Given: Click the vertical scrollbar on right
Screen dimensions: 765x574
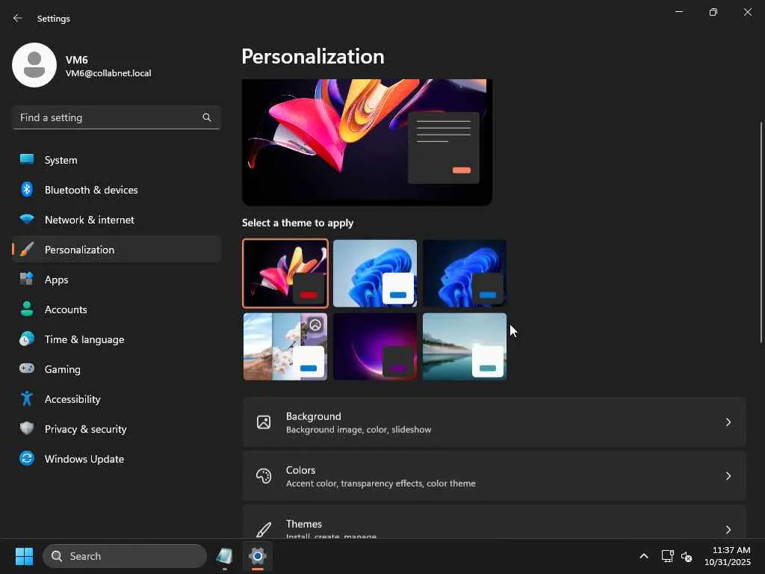Looking at the screenshot, I should (761, 232).
